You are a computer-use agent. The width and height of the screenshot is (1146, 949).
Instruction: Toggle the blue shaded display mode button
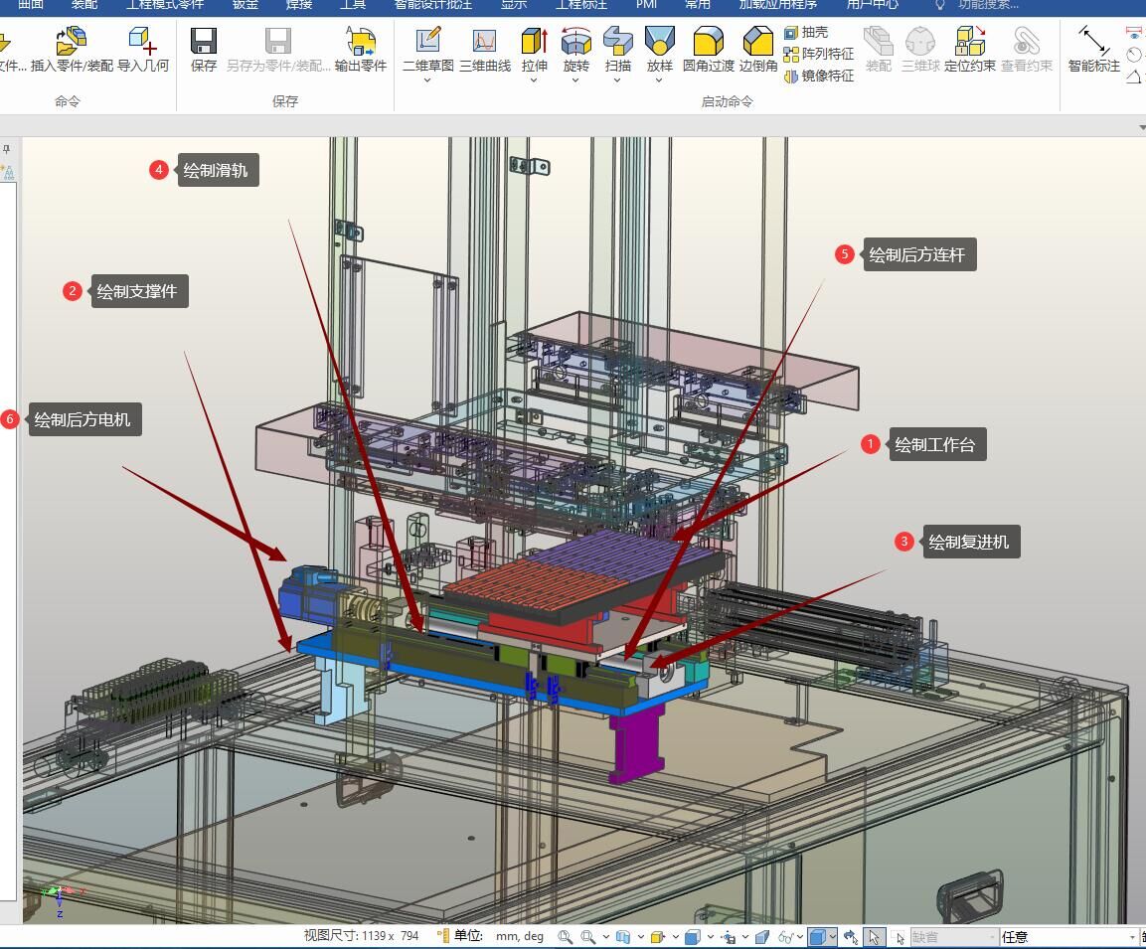point(817,936)
